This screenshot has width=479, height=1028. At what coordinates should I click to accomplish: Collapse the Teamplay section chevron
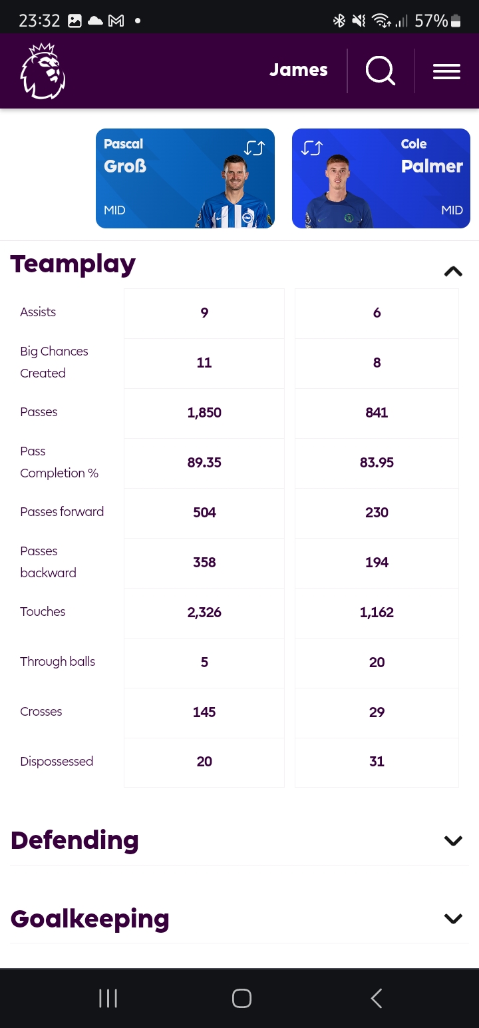[453, 271]
